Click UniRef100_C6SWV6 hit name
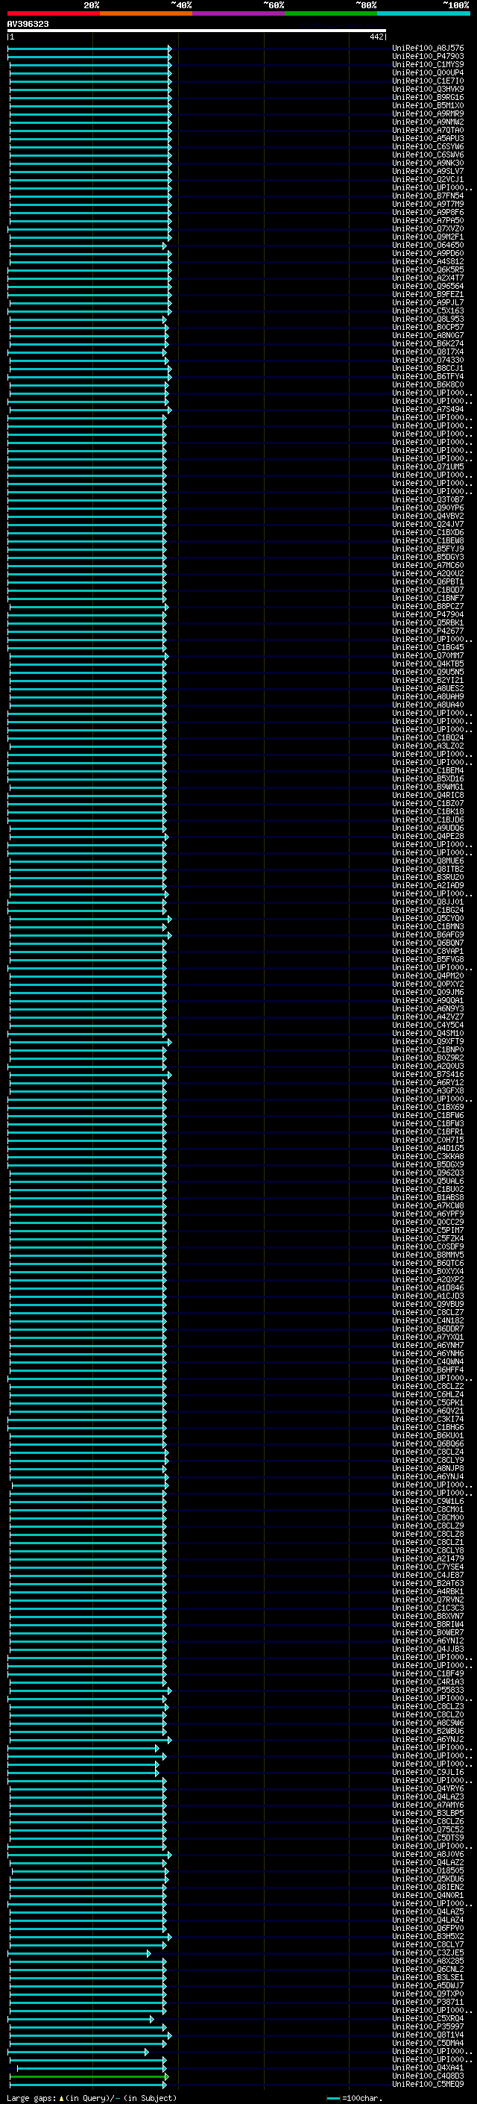 coord(428,154)
